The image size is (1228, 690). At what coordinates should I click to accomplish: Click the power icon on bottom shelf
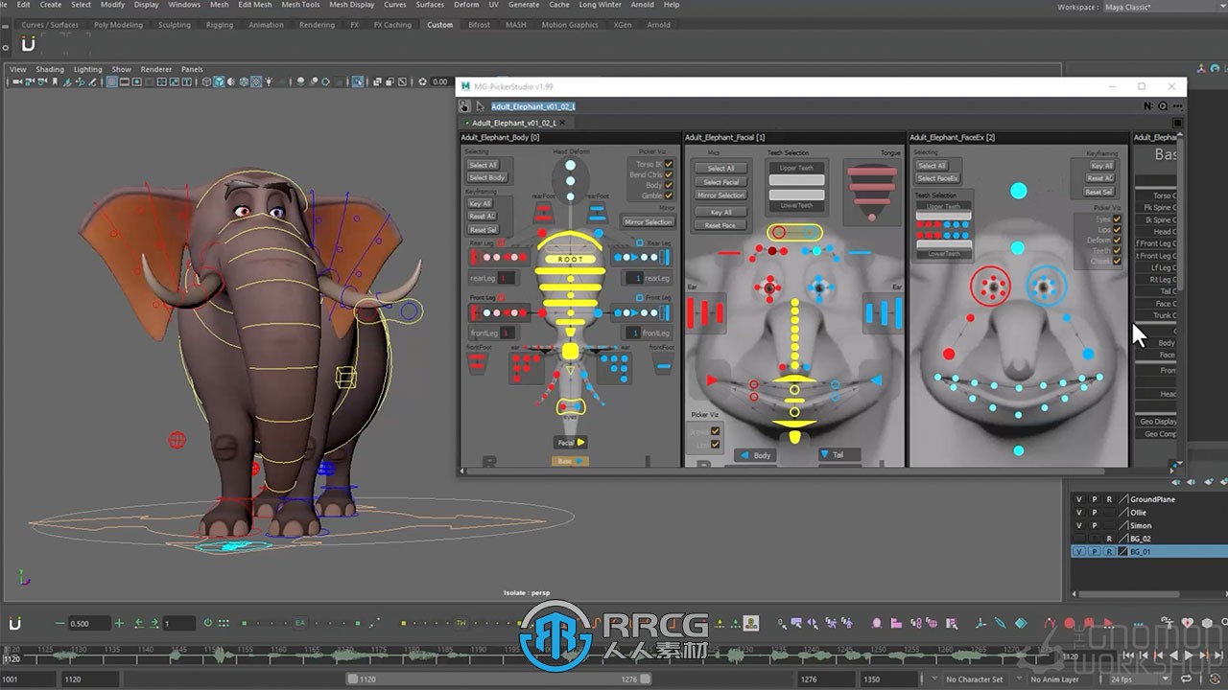coord(207,623)
